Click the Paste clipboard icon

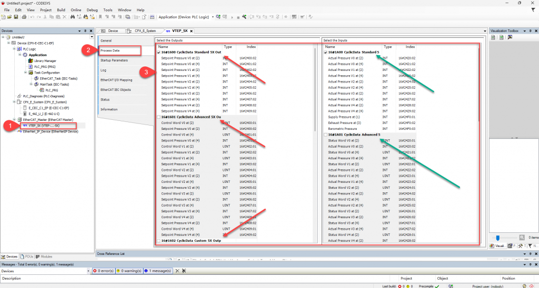pyautogui.click(x=58, y=17)
